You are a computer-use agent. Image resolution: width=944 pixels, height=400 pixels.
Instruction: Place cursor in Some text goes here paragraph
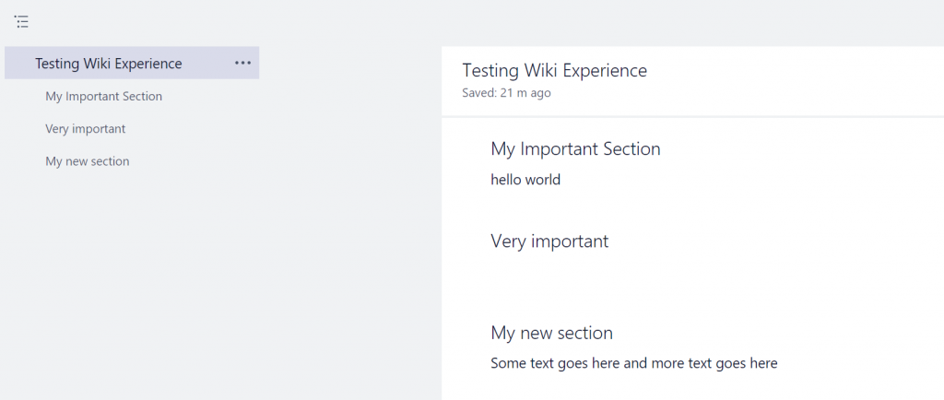(634, 363)
